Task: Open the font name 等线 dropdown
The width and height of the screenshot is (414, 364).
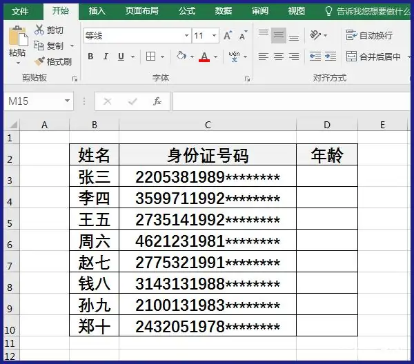Action: click(187, 36)
